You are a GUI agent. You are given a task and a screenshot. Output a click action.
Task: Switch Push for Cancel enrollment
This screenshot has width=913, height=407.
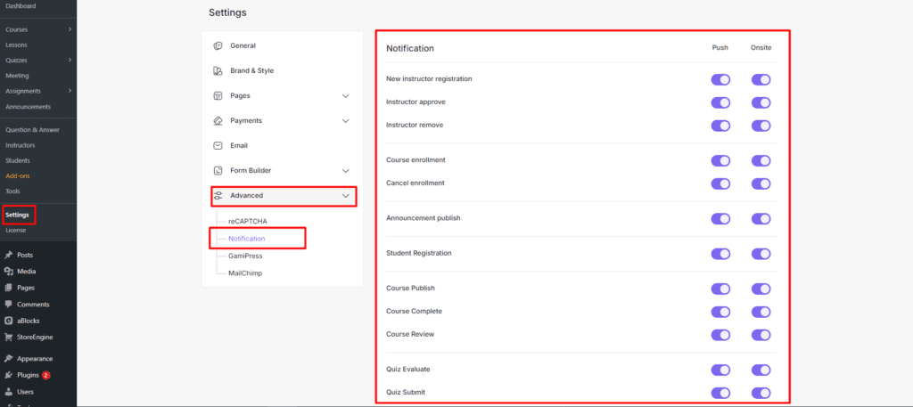click(x=720, y=184)
